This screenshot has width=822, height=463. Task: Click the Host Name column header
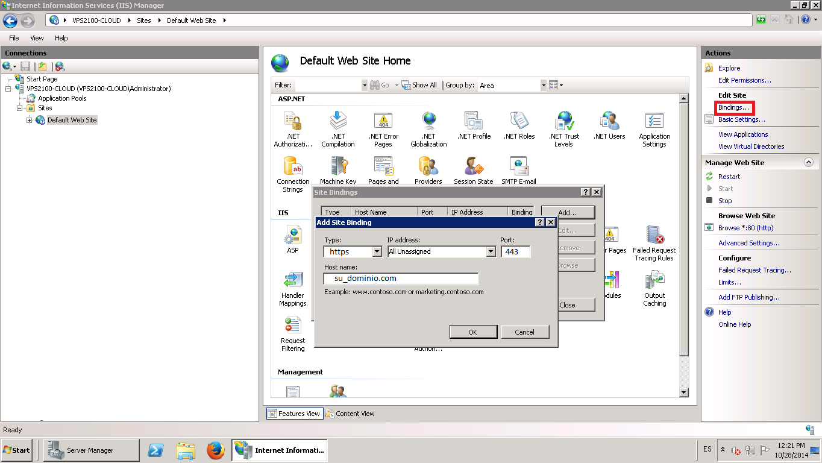click(384, 212)
